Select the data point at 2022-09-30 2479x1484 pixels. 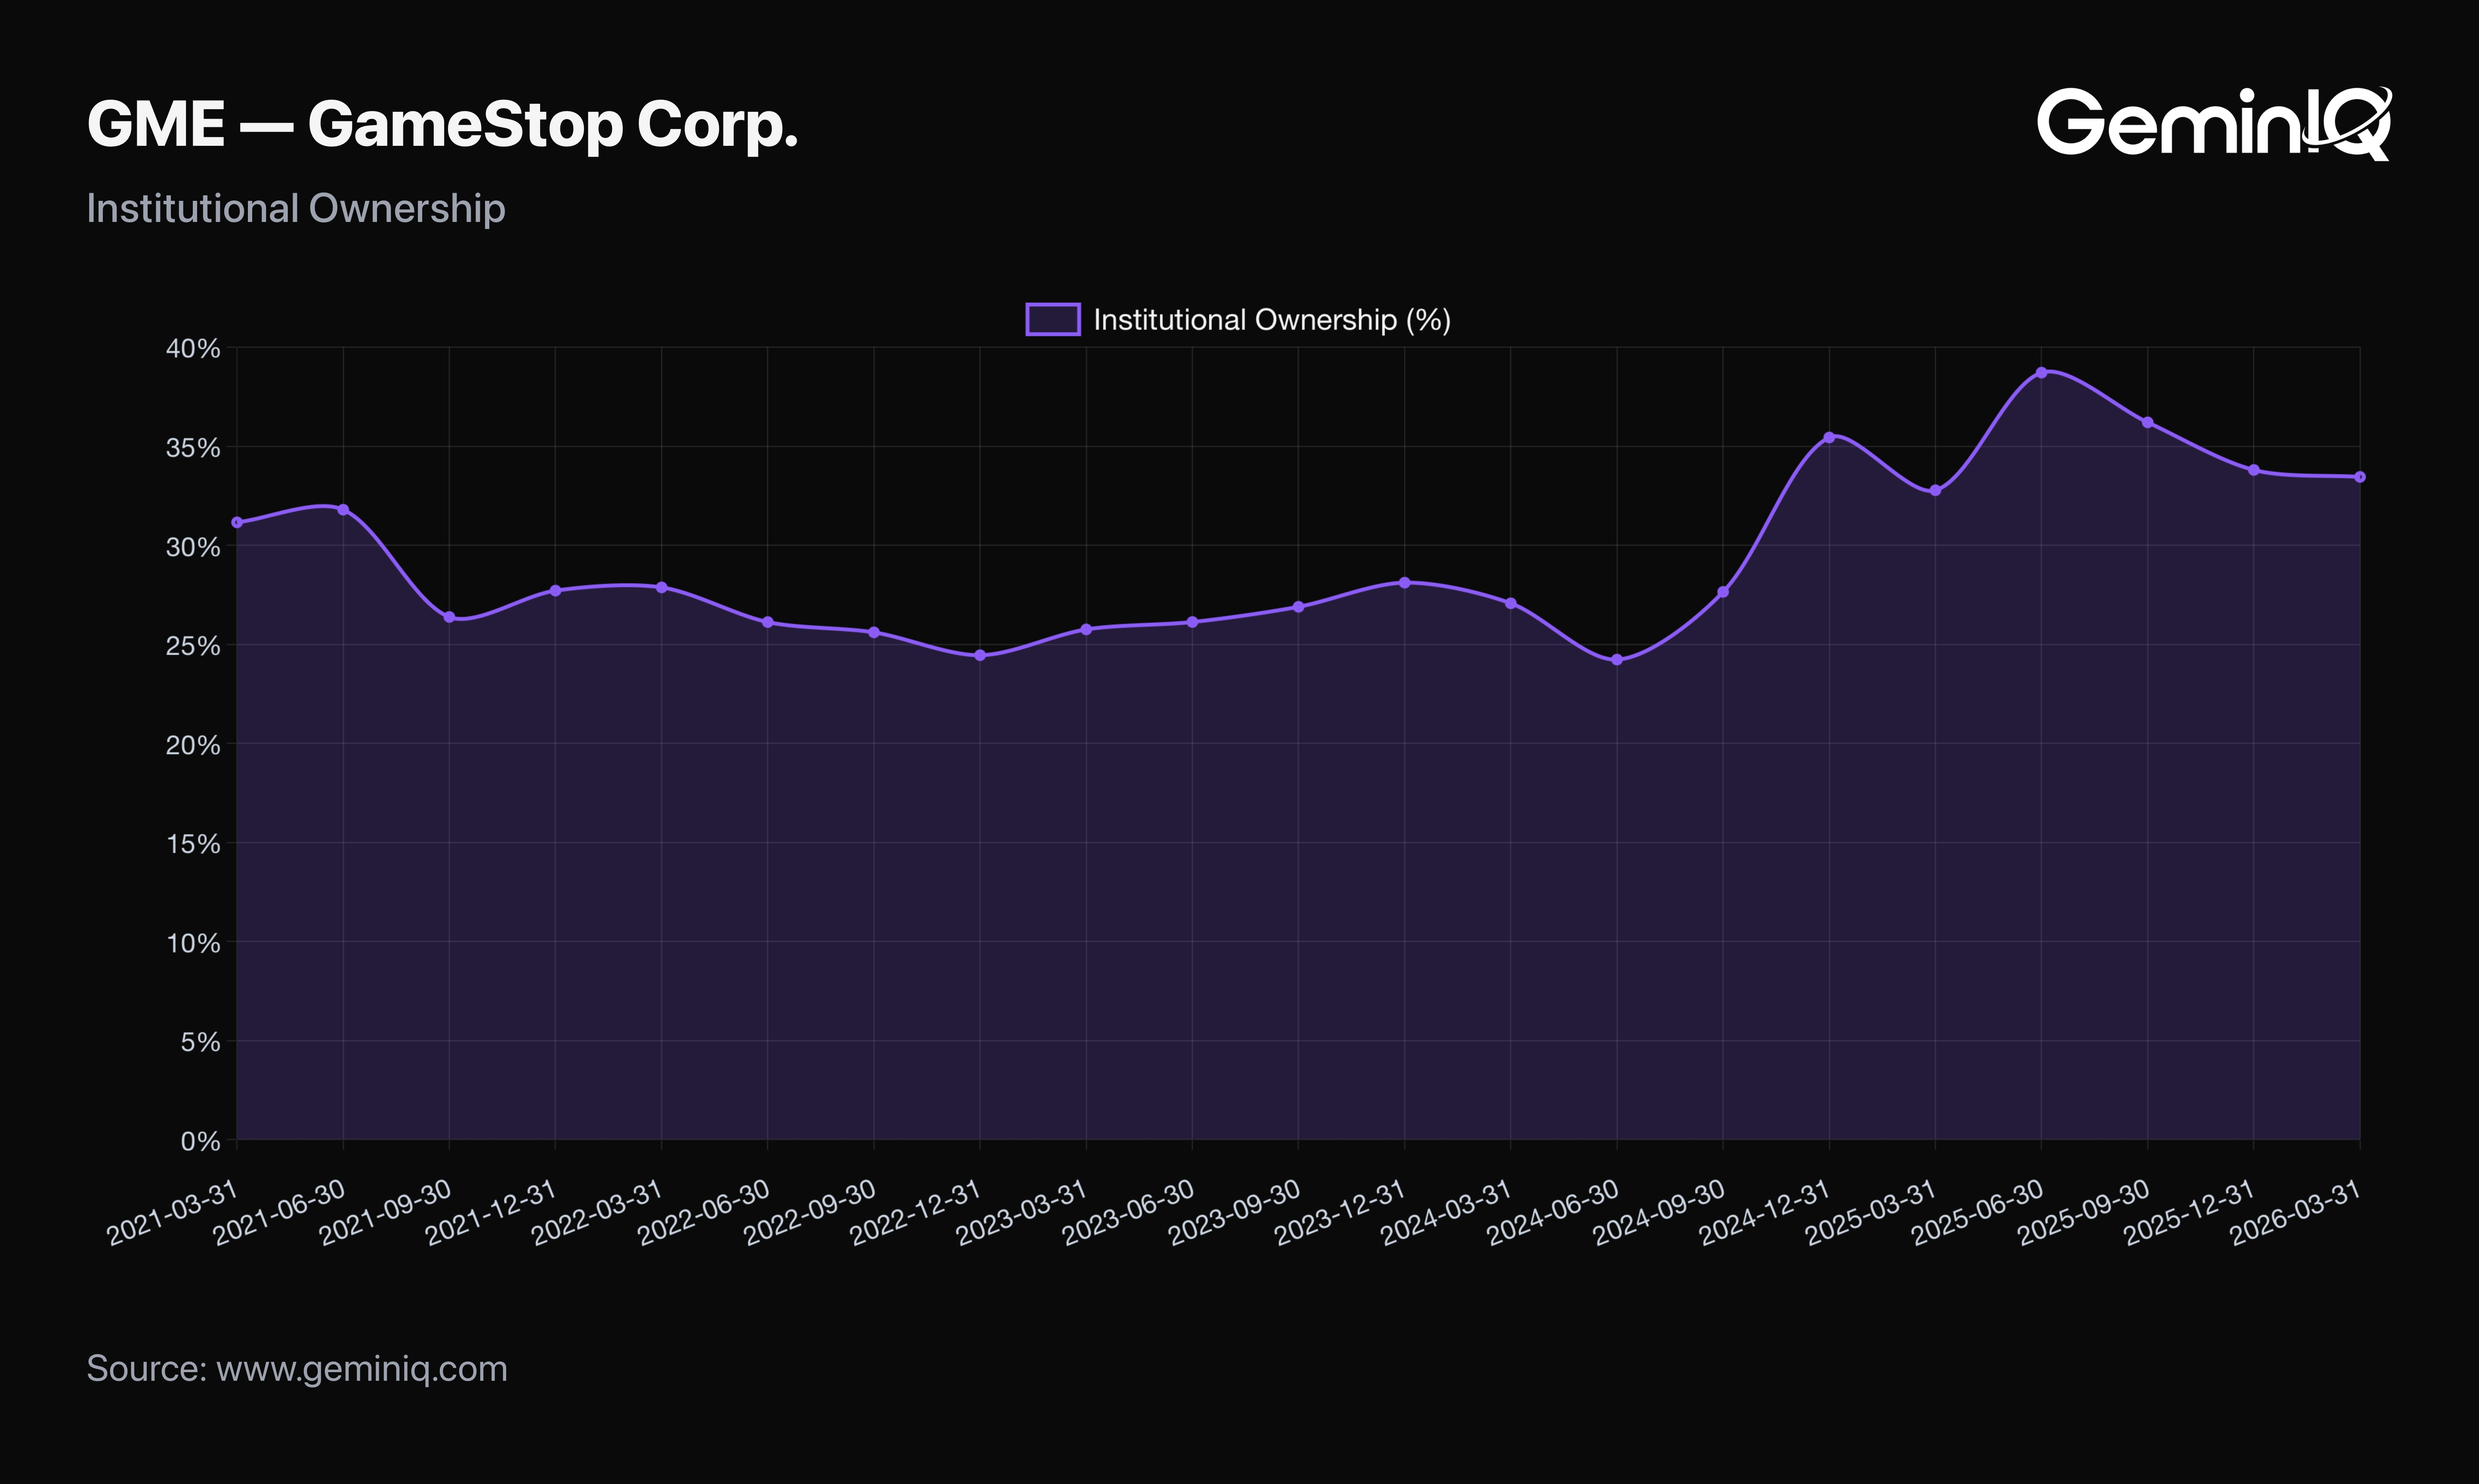873,632
